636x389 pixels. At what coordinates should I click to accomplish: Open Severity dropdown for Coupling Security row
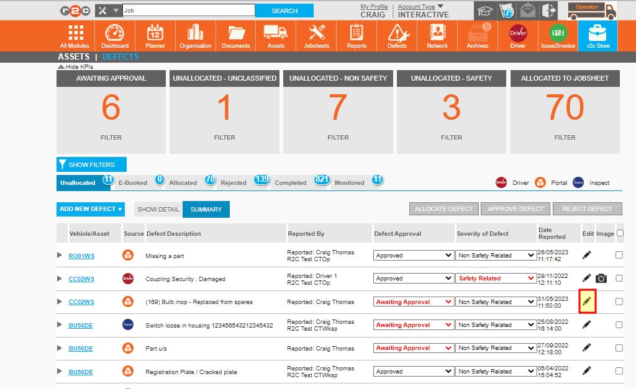coord(496,279)
